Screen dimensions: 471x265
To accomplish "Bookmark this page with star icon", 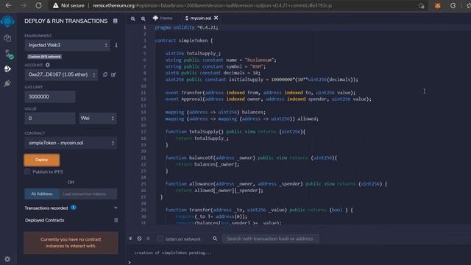I will point(421,6).
